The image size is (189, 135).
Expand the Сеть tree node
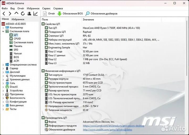pos(3,83)
